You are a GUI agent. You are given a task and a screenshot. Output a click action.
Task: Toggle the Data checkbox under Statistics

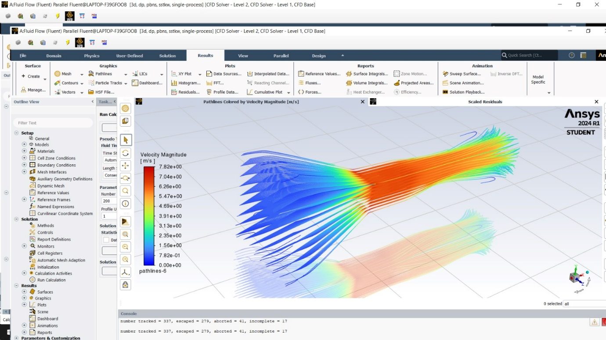coord(106,240)
